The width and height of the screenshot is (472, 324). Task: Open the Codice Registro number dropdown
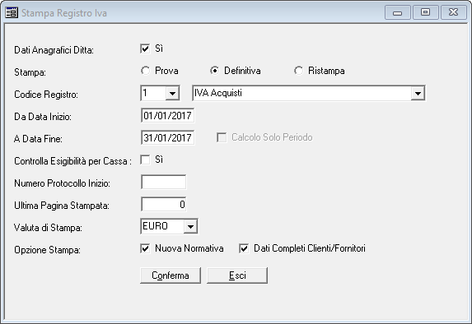pos(172,93)
